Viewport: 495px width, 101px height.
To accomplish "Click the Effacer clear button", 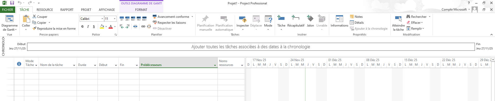I will tap(415, 22).
